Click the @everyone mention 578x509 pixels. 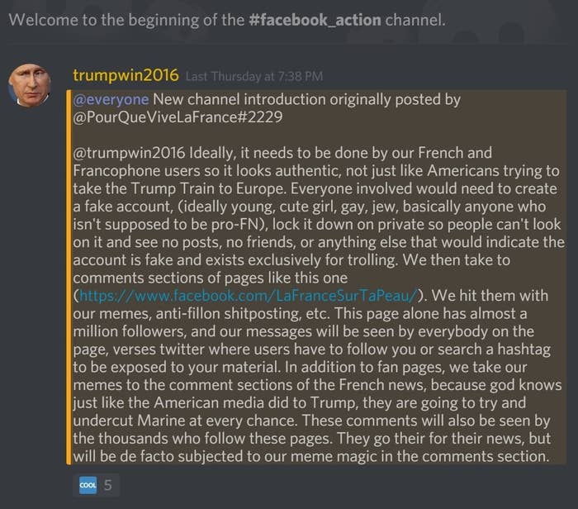coord(111,100)
